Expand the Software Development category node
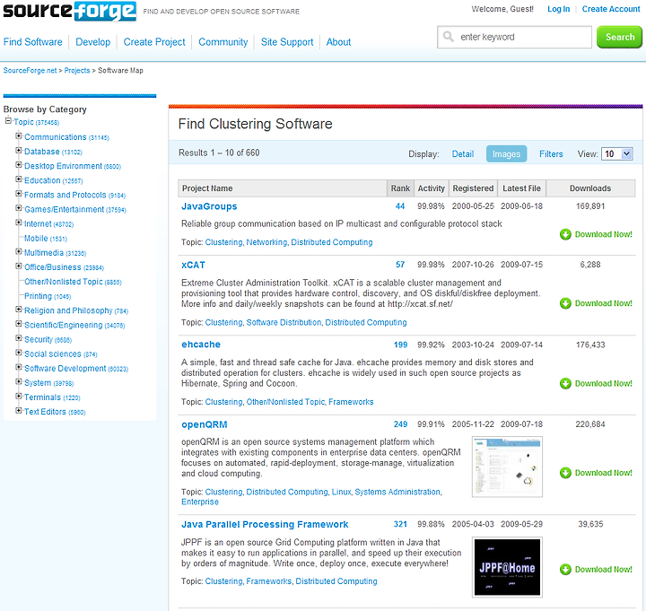The image size is (646, 611). tap(19, 367)
